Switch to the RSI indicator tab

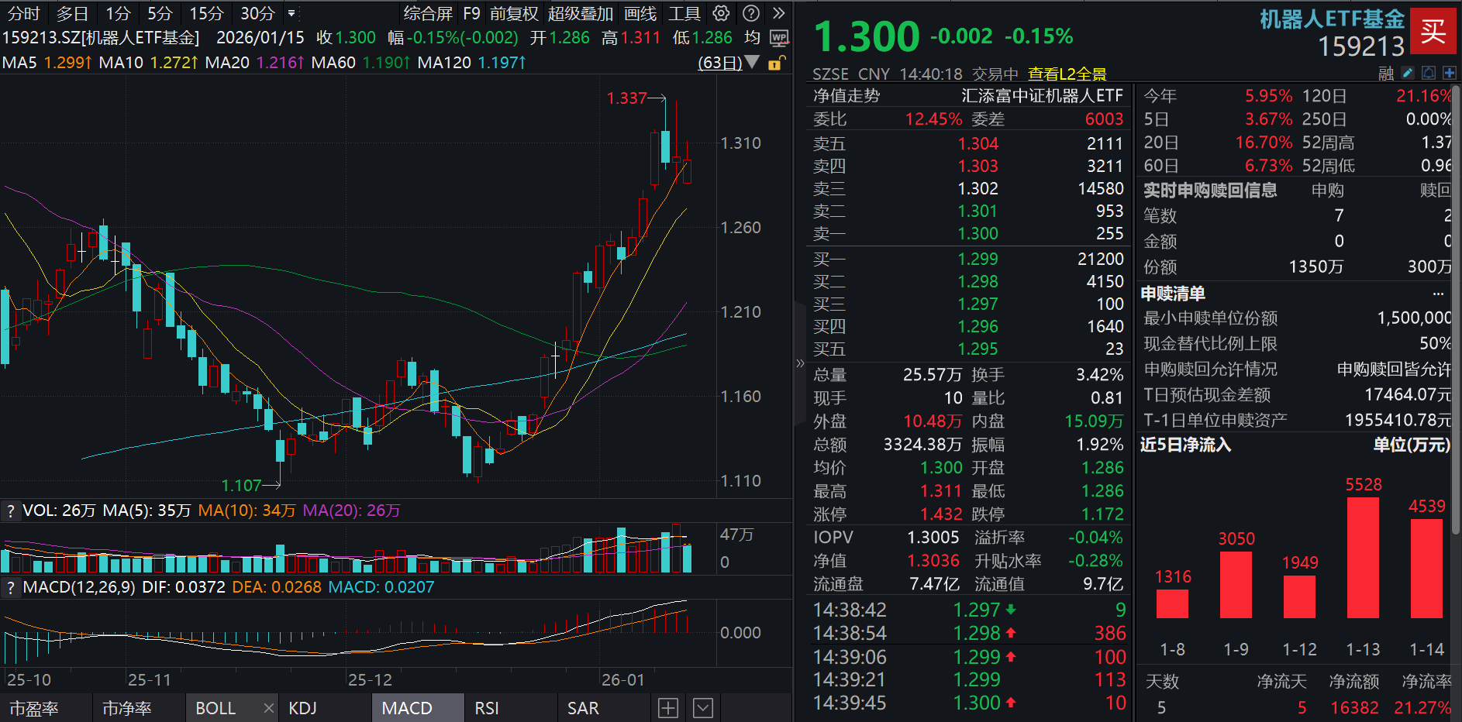[486, 707]
